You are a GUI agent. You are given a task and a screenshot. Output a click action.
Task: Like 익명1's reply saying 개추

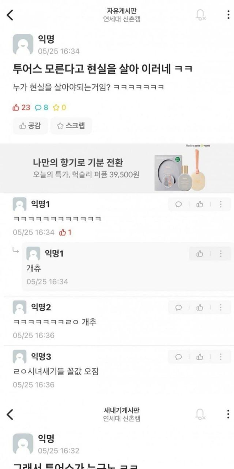(x=200, y=254)
